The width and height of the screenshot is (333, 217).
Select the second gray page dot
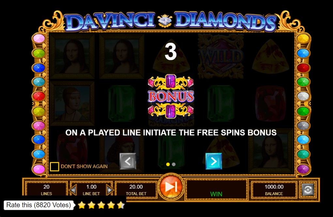(174, 164)
